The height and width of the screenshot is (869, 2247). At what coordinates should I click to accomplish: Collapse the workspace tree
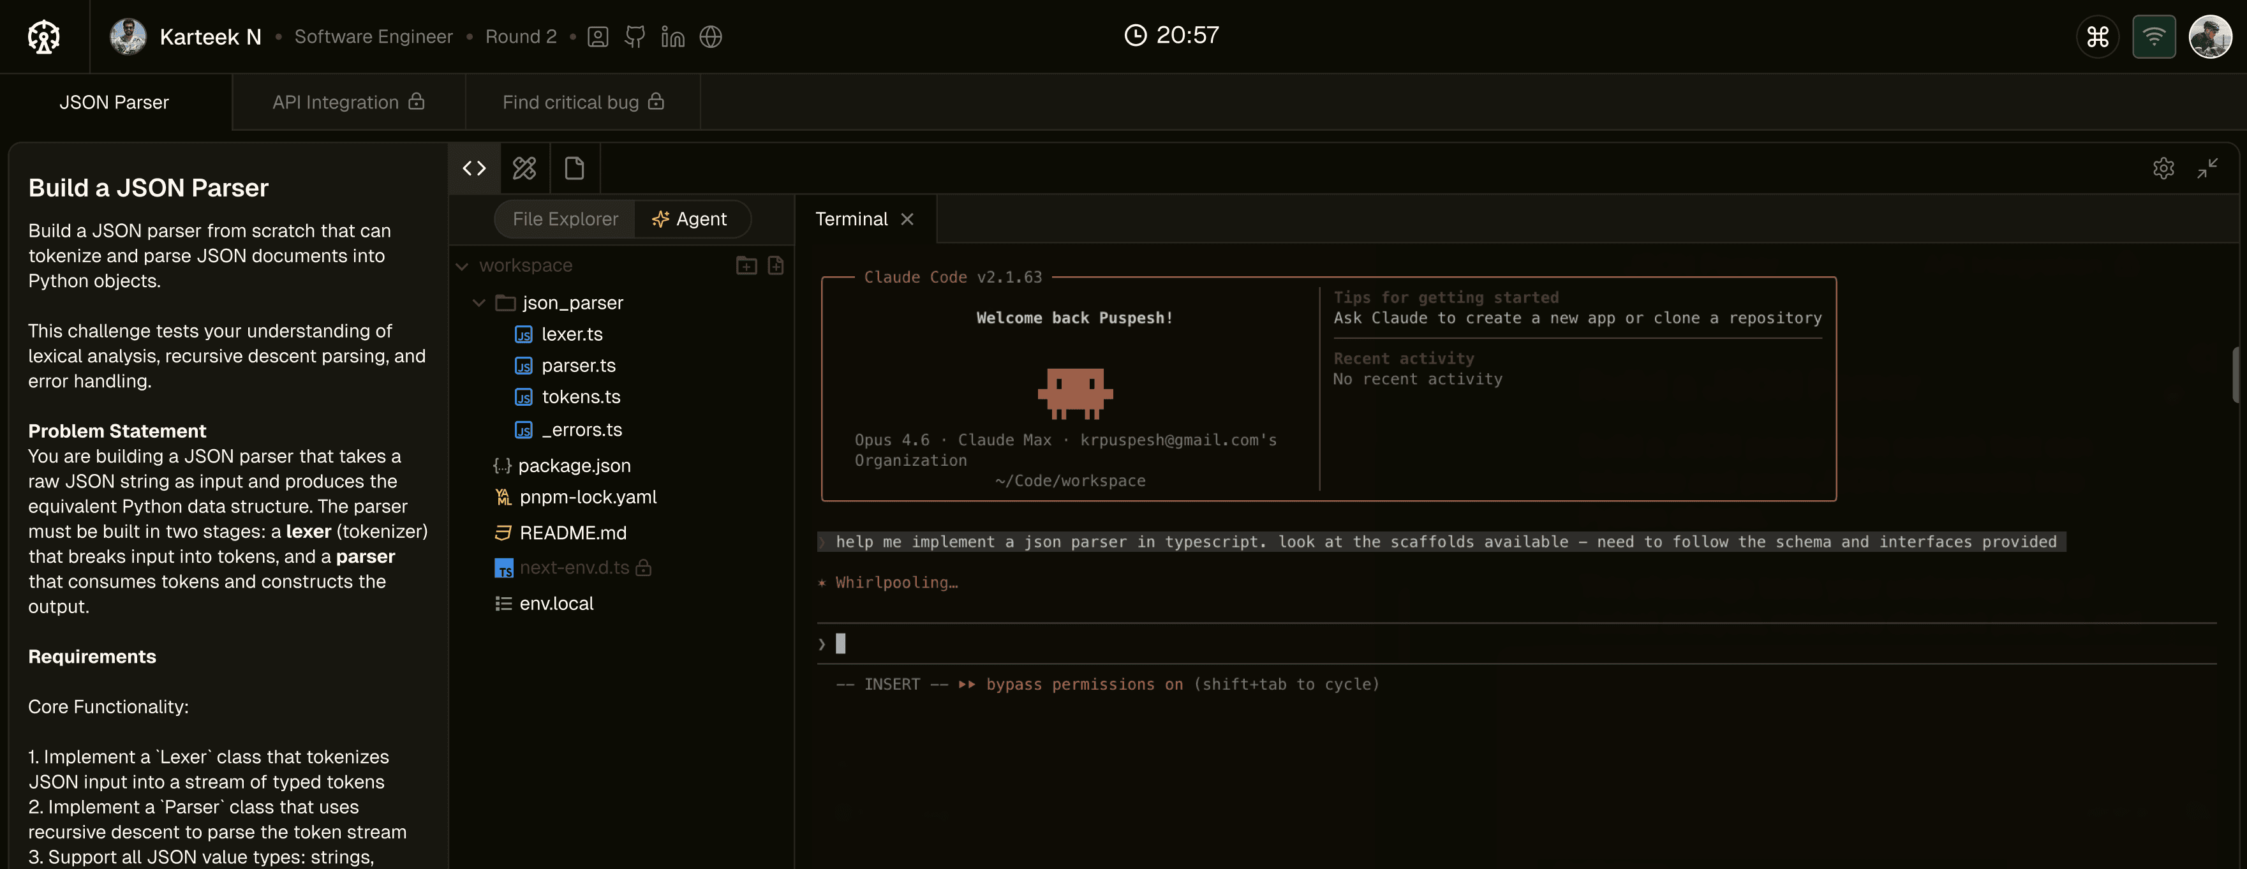point(463,266)
